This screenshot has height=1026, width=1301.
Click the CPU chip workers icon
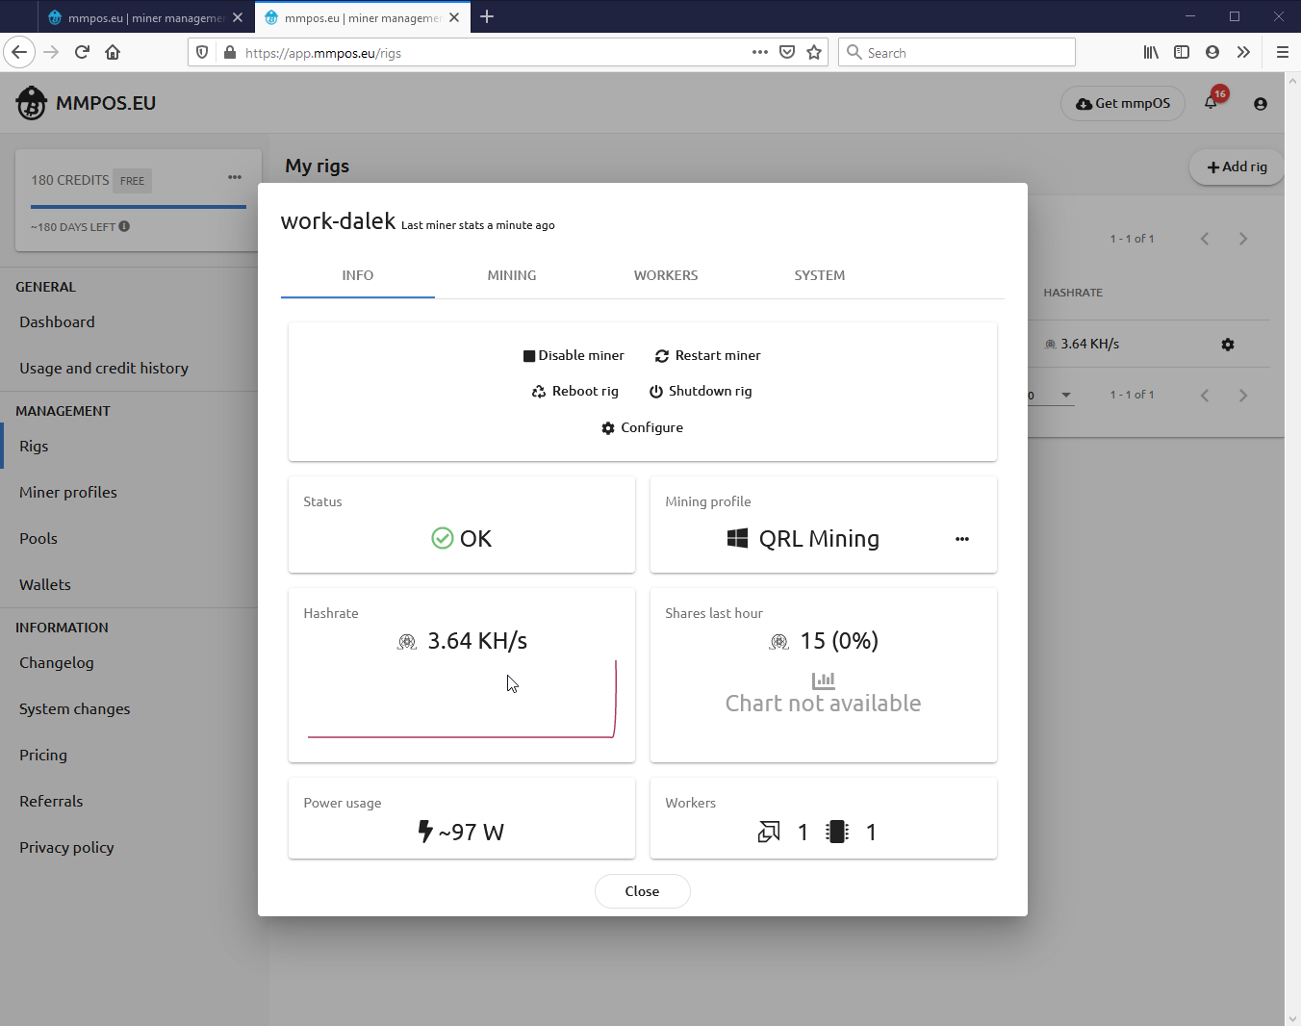(837, 832)
